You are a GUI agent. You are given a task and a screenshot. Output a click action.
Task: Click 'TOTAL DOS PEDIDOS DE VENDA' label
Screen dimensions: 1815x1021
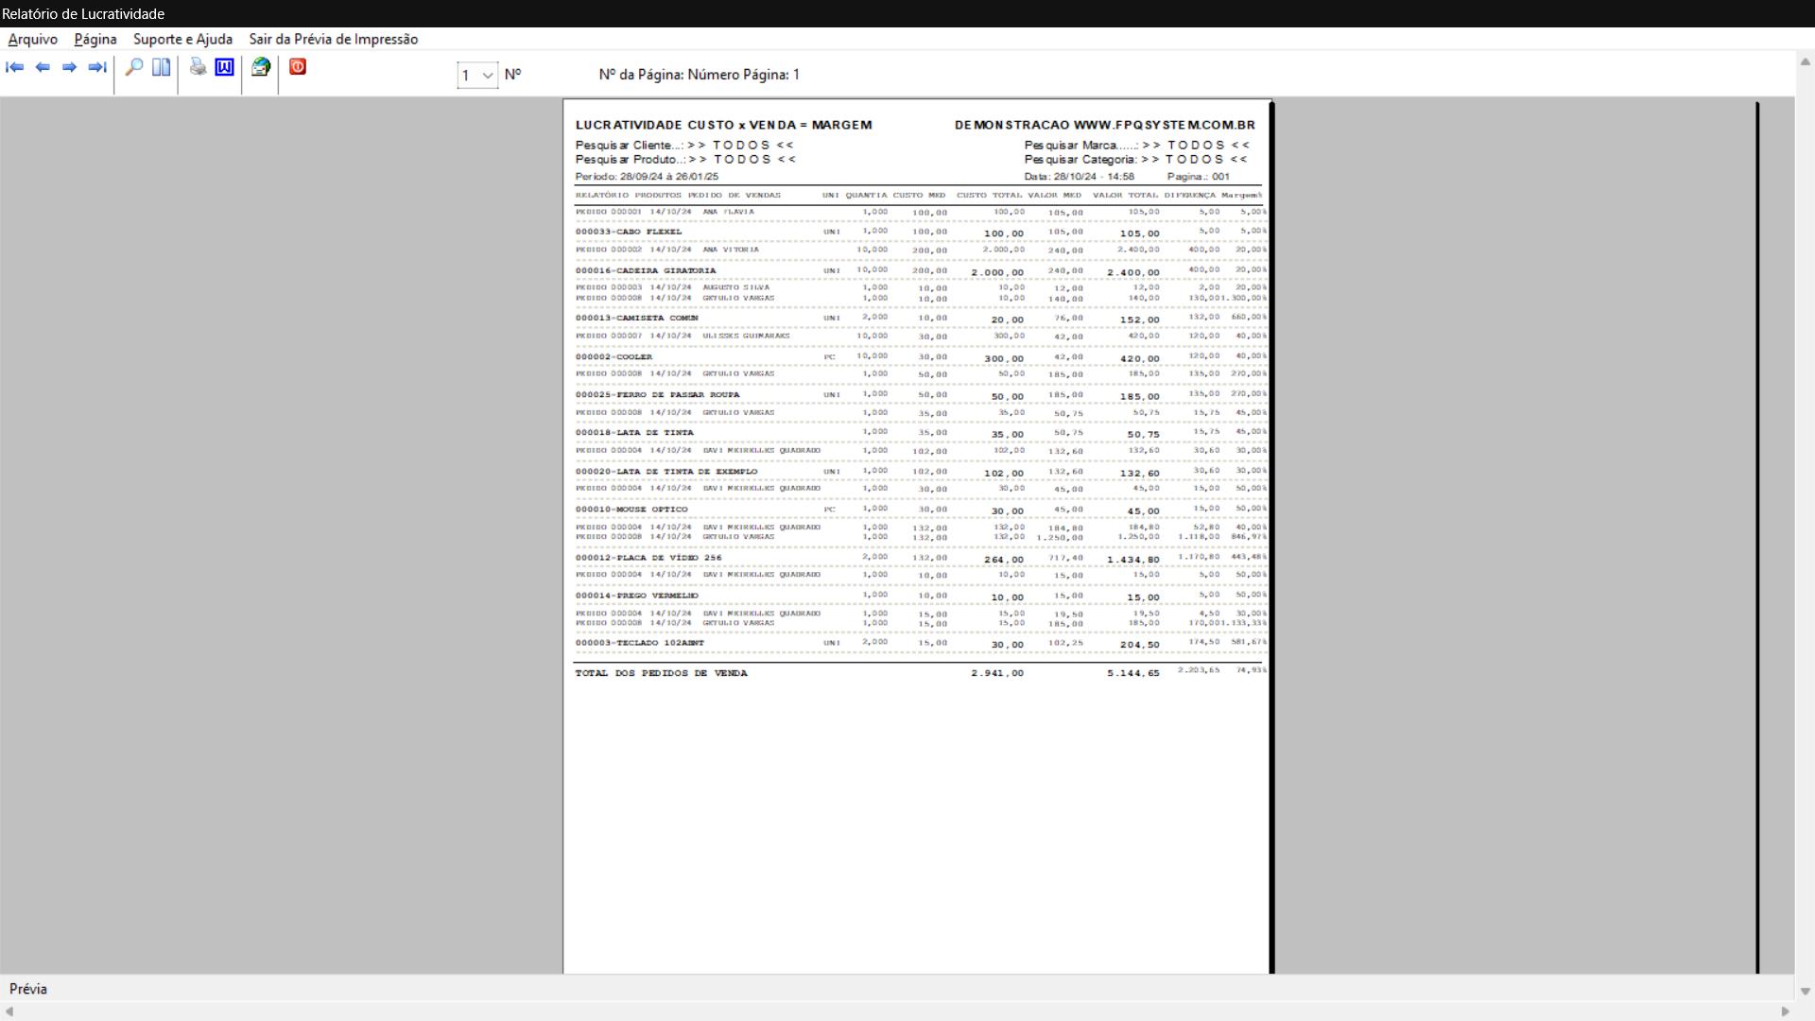[662, 673]
